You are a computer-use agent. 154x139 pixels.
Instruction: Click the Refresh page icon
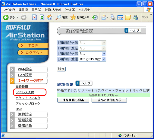[x=42, y=18]
